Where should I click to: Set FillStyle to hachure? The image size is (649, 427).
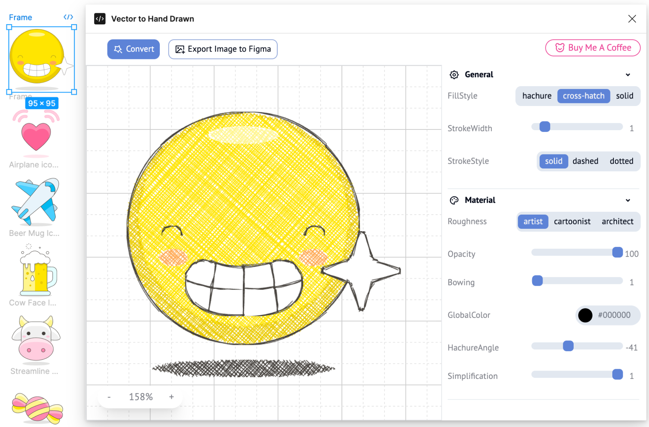click(x=537, y=96)
